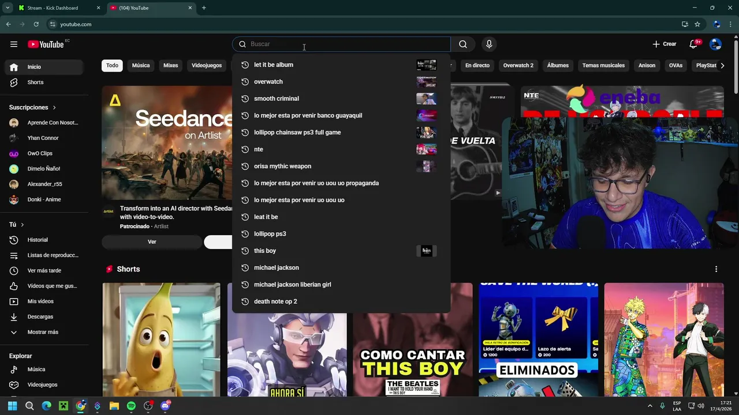The height and width of the screenshot is (415, 739).
Task: Open Shorts in the sidebar
Action: 45,82
